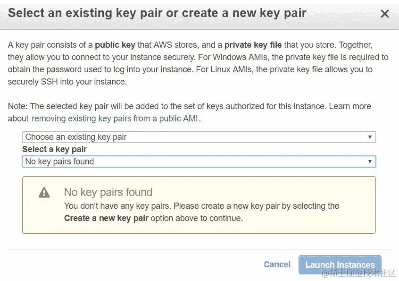Click the "Learn more" text in the note
Image resolution: width=399 pixels, height=281 pixels.
(350, 106)
